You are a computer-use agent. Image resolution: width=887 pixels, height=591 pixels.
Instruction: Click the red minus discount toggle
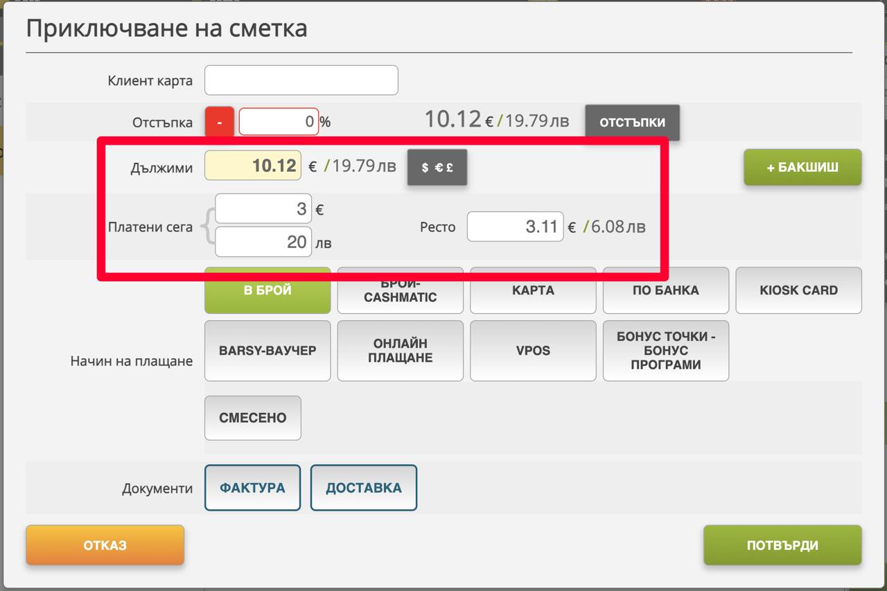(x=219, y=122)
